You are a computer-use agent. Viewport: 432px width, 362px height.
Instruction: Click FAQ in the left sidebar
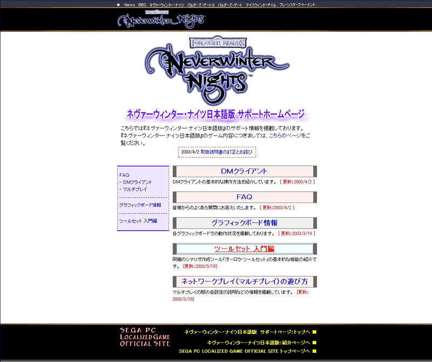click(124, 175)
